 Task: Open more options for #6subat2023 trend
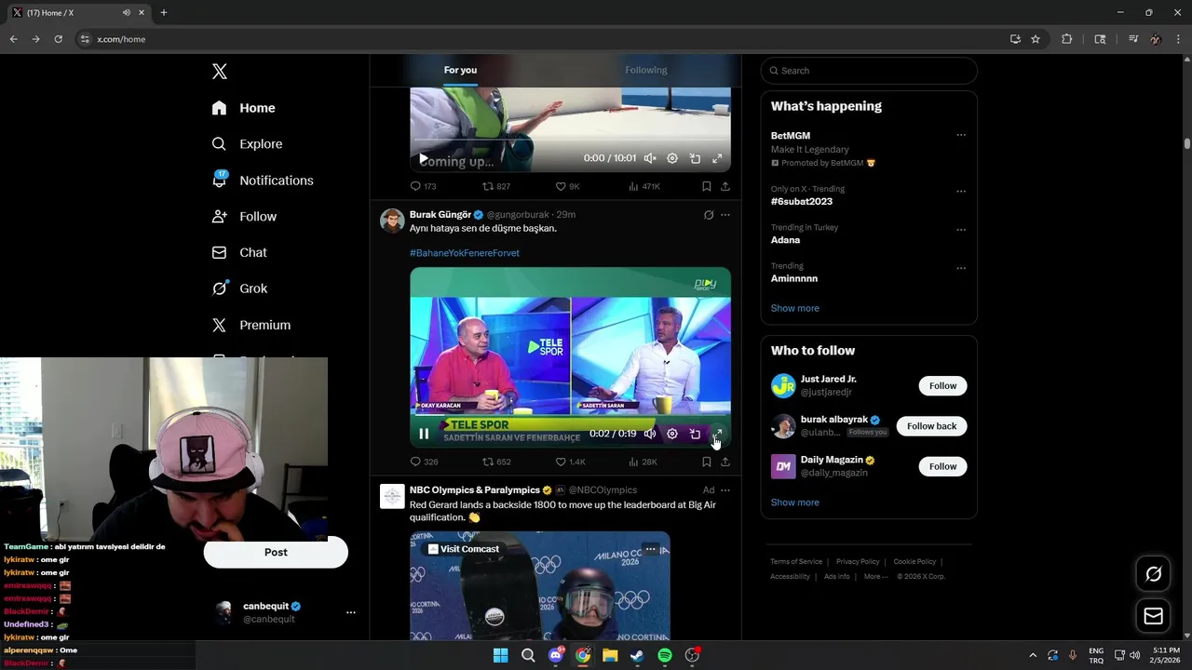coord(961,192)
